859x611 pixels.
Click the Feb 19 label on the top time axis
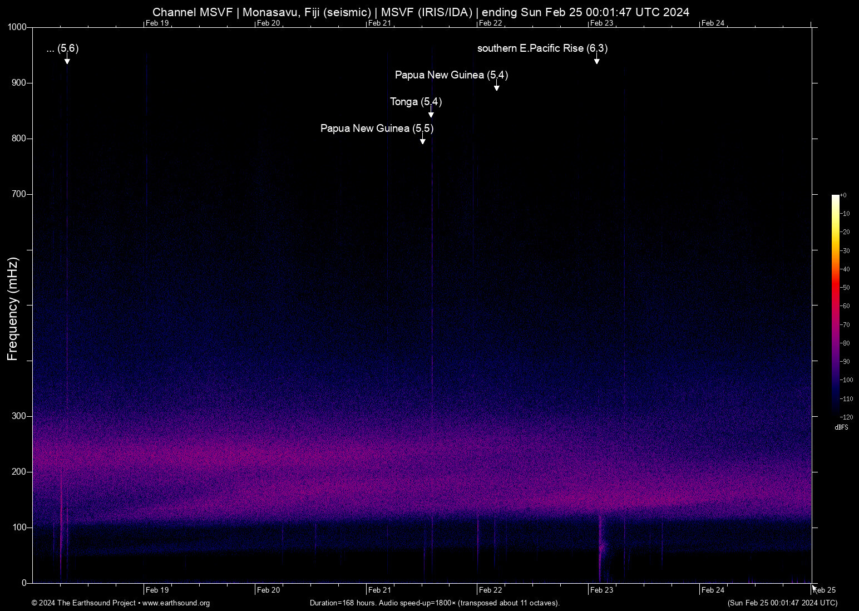(x=157, y=23)
